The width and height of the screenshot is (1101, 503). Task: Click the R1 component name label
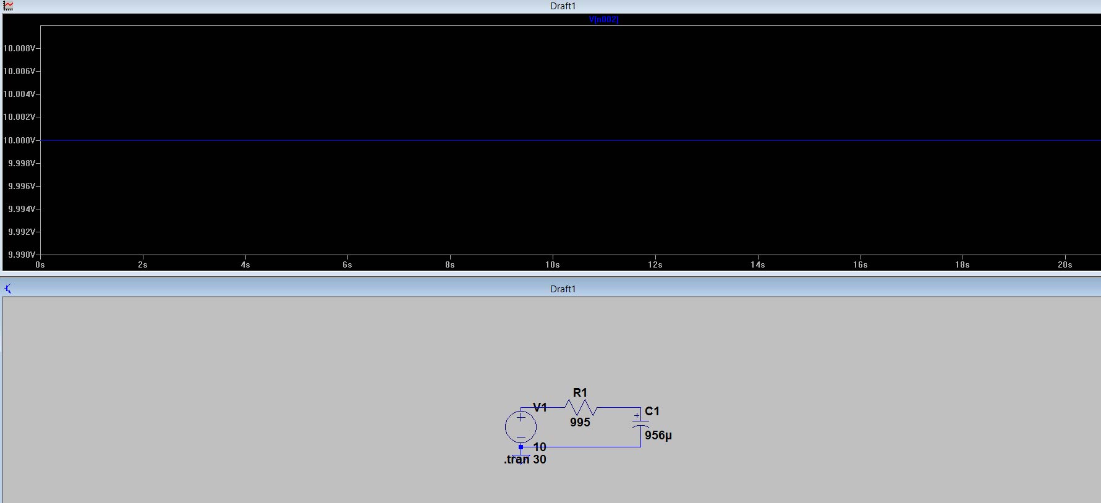tap(580, 393)
